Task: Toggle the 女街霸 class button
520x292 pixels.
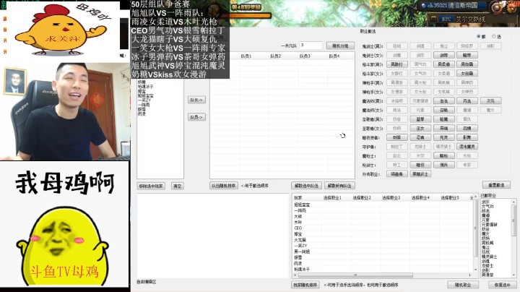Action: pyautogui.click(x=467, y=73)
